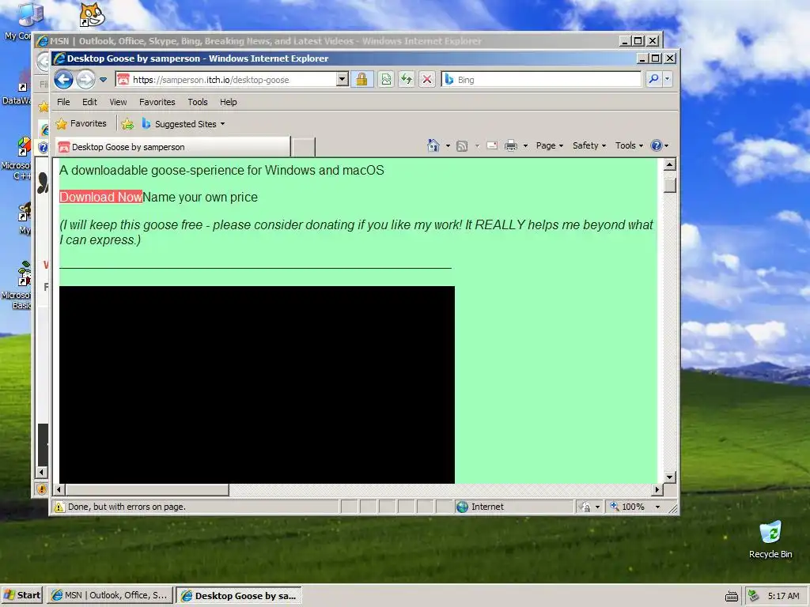Open search provider options dropdown arrow
Viewport: 810px width, 607px height.
click(668, 80)
